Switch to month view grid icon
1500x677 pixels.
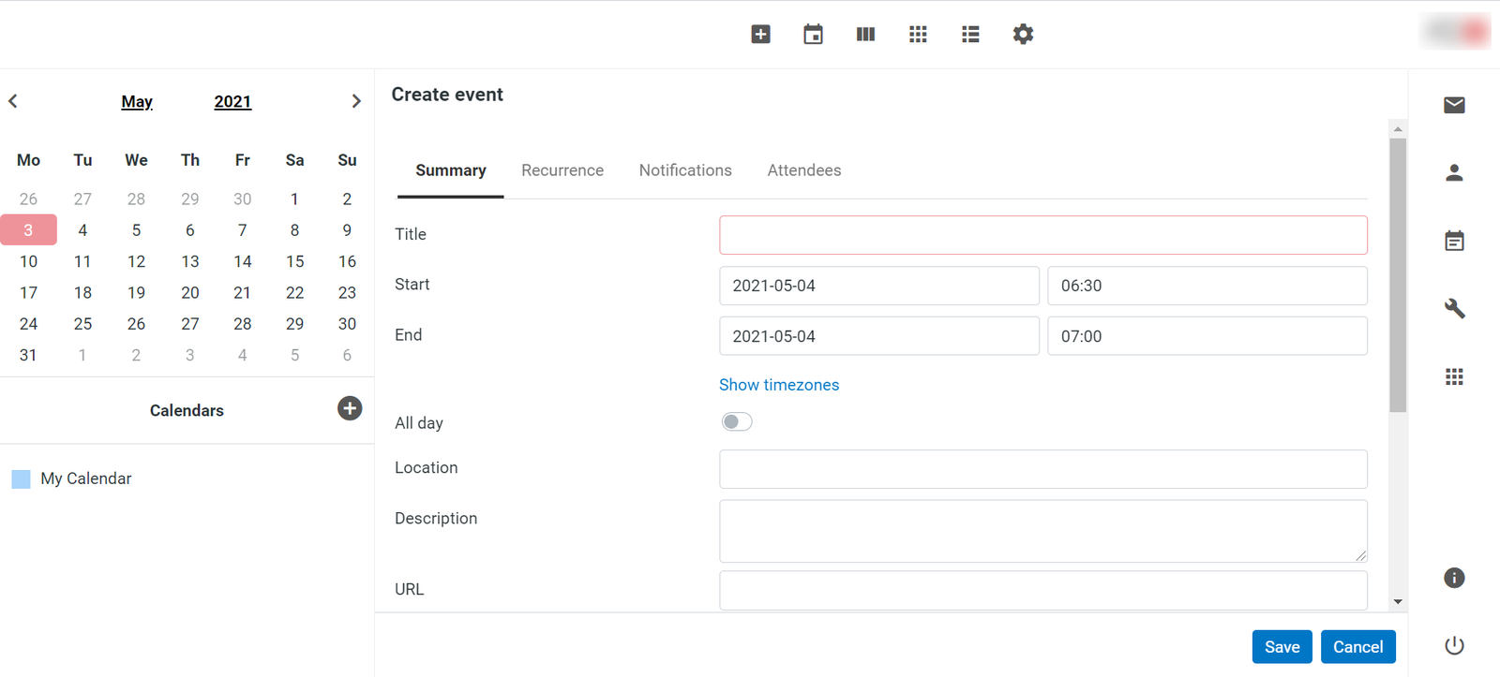coord(918,35)
